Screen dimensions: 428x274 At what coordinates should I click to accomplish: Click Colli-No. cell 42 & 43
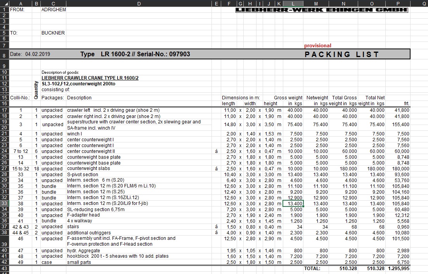click(x=21, y=227)
